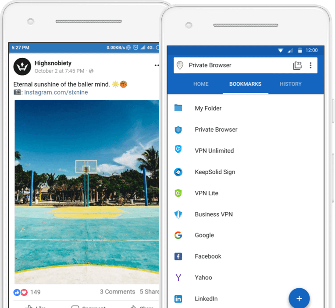Tap the cellular signal icon in right status bar
The image size is (335, 308).
pyautogui.click(x=290, y=50)
